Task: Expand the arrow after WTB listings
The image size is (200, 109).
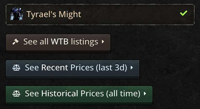Action: [103, 42]
